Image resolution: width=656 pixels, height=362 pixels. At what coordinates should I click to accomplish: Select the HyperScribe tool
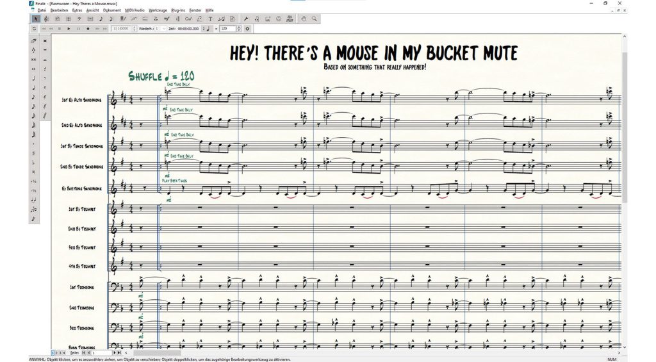pyautogui.click(x=123, y=19)
